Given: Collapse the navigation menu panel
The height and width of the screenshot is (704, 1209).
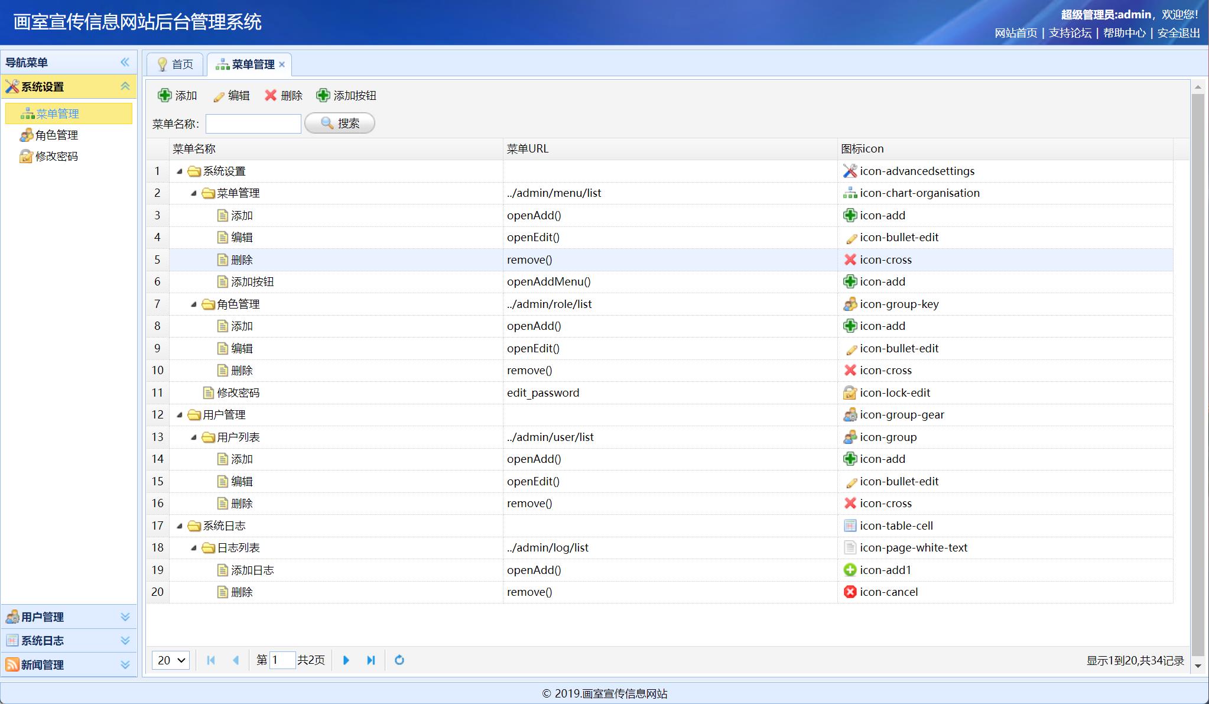Looking at the screenshot, I should (125, 62).
